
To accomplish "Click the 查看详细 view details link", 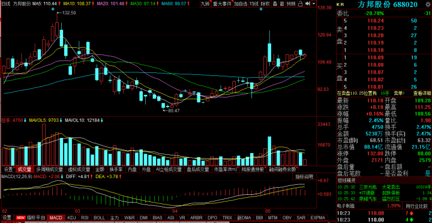I will [x=422, y=93].
